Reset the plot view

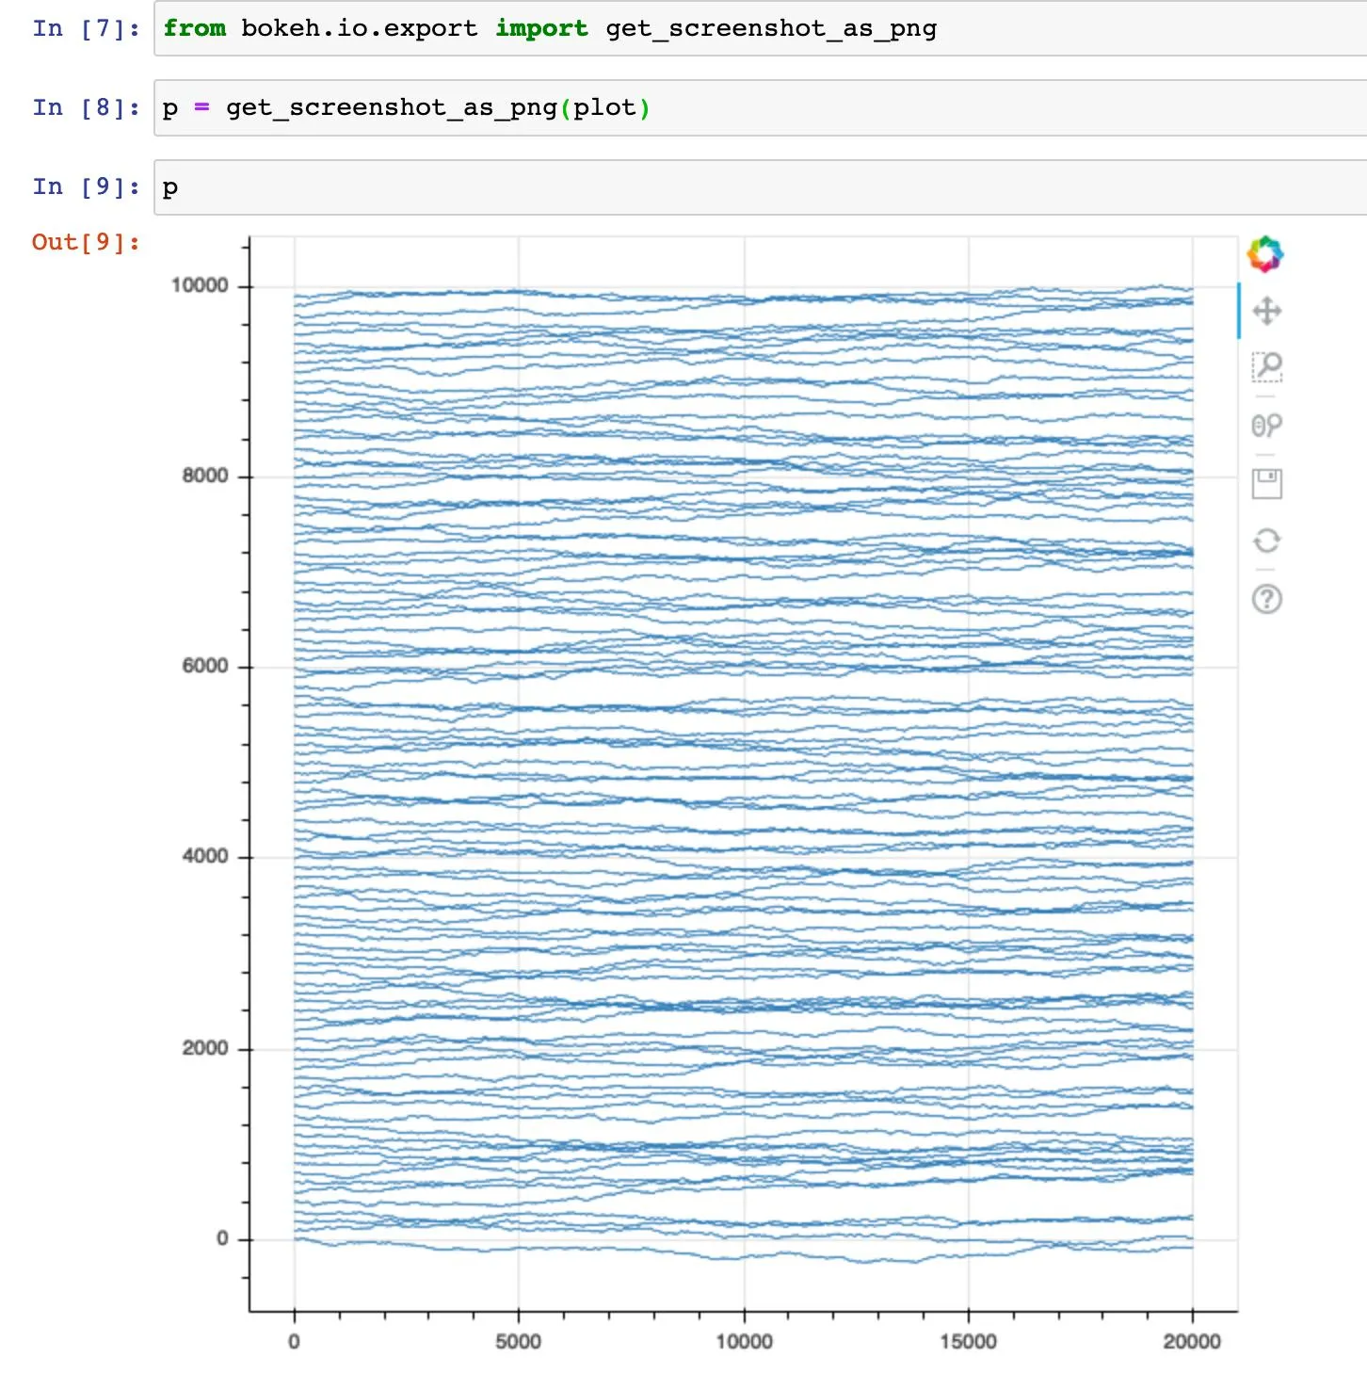(1267, 541)
